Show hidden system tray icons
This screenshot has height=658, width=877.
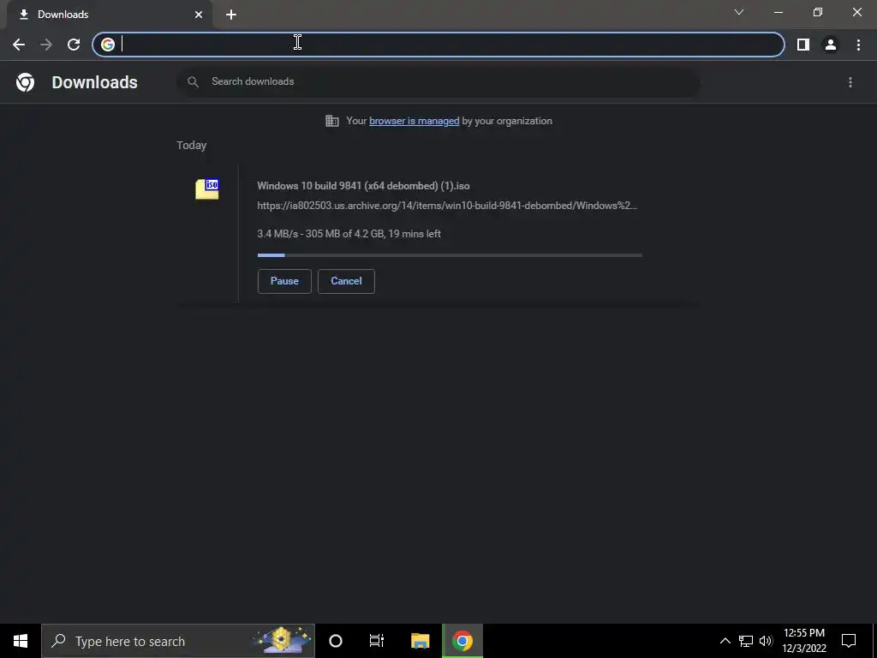point(725,641)
